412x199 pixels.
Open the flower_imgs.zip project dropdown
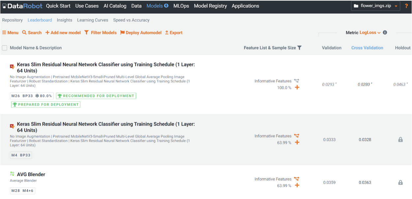click(375, 6)
